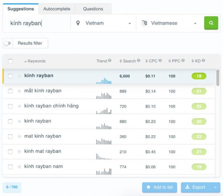Check the box for kinh rayban 880 row
This screenshot has width=223, height=196.
(x=10, y=121)
